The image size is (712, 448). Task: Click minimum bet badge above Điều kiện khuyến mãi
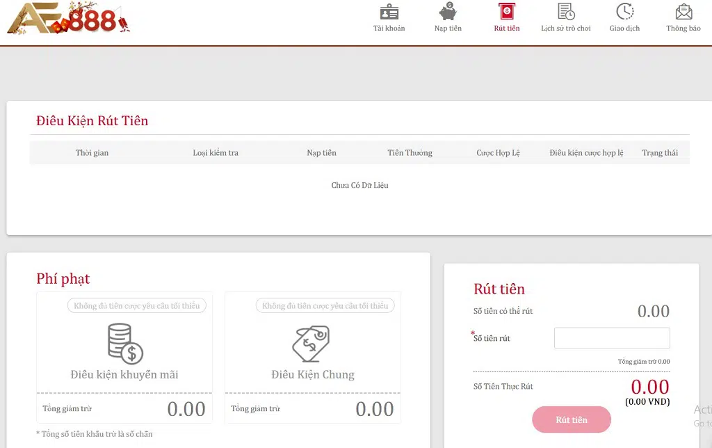[x=137, y=305]
